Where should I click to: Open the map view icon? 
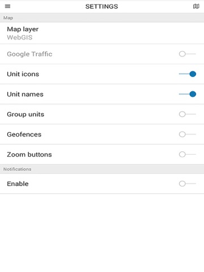pos(196,6)
